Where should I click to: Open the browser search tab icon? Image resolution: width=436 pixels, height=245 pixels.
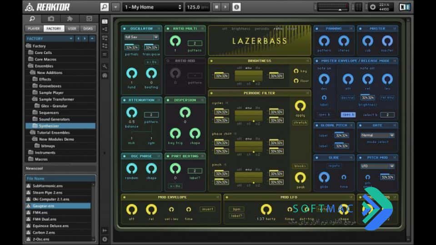32,19
